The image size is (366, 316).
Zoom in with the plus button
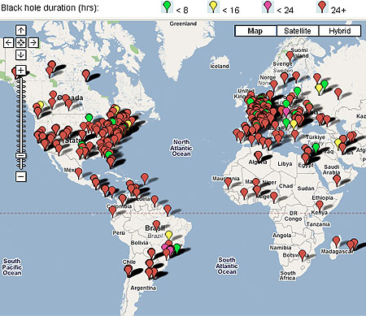21,71
